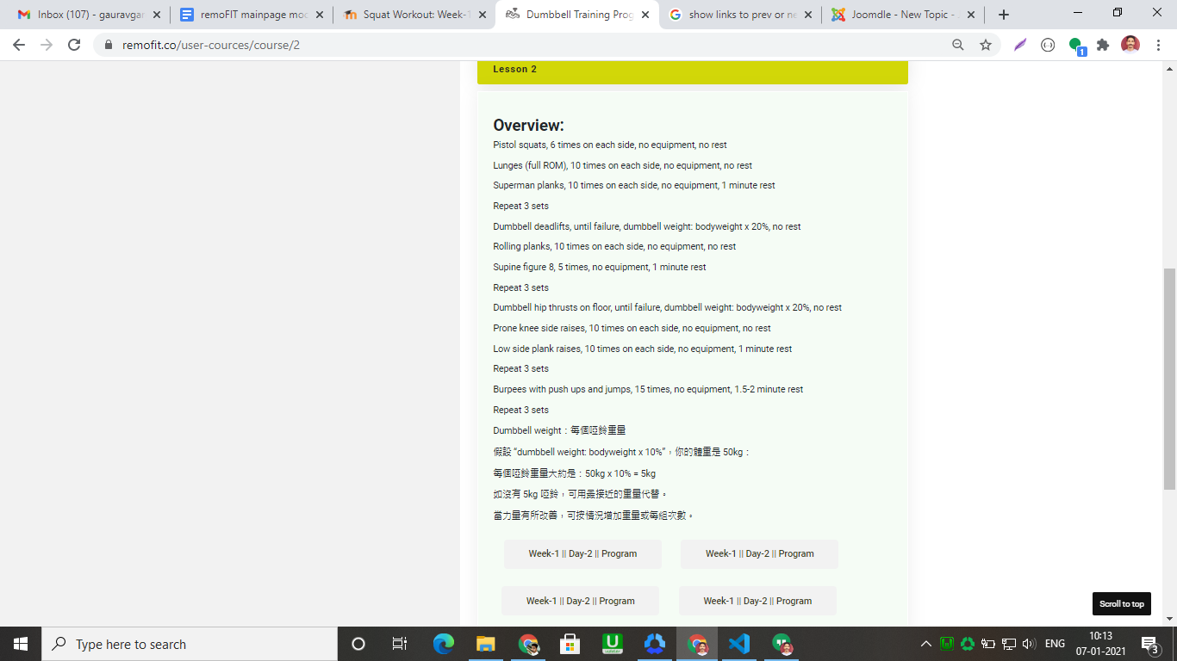Open the Chrome profile avatar
This screenshot has width=1177, height=661.
1130,45
